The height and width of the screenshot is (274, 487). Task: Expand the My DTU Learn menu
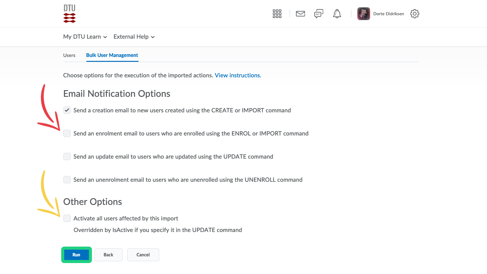pyautogui.click(x=85, y=37)
